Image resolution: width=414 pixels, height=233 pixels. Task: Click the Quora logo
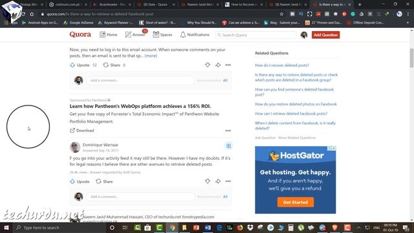80,34
